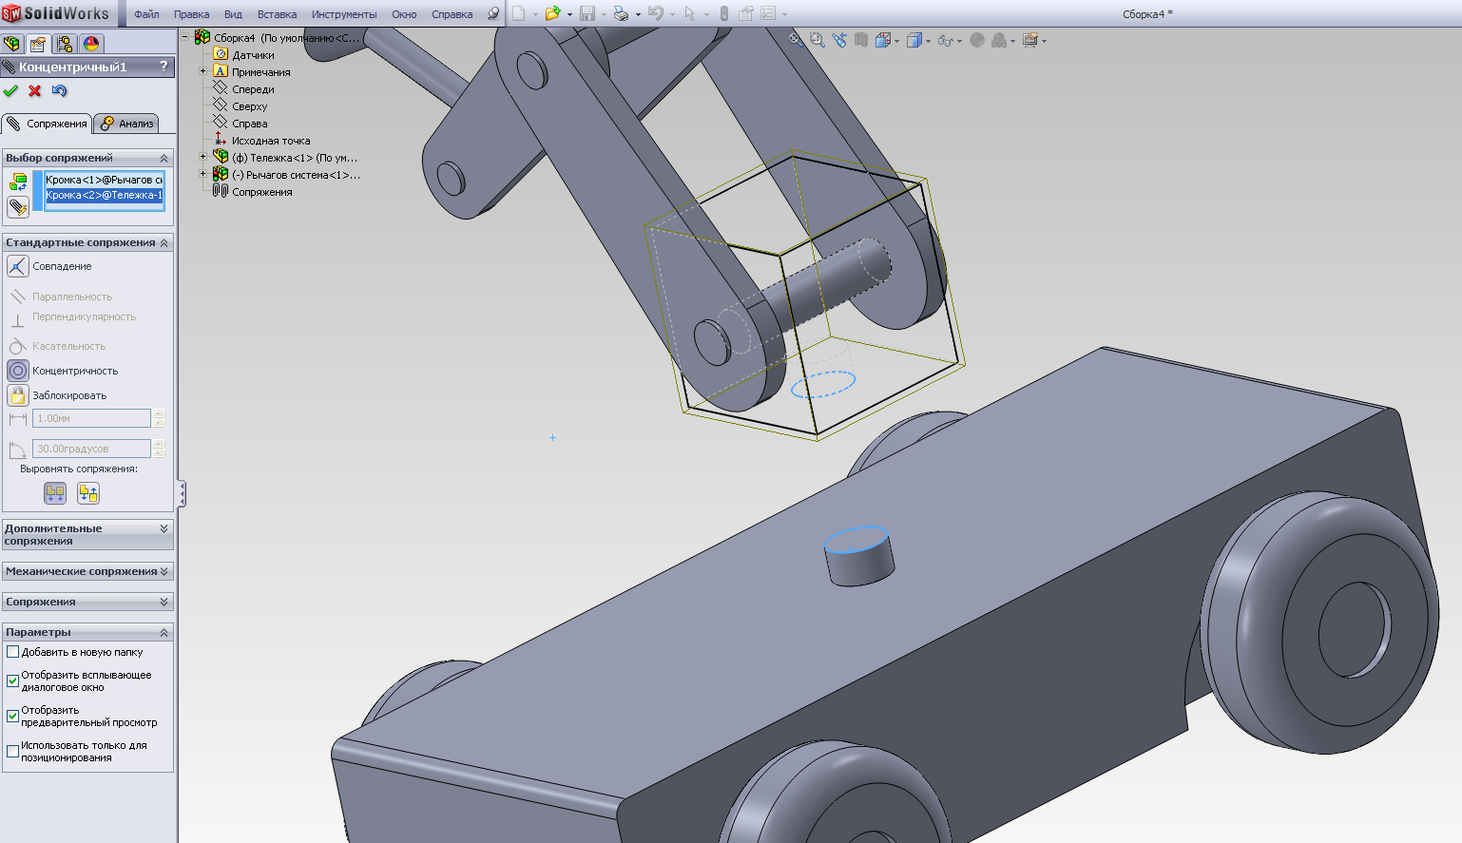Open the Правка menu

[191, 14]
